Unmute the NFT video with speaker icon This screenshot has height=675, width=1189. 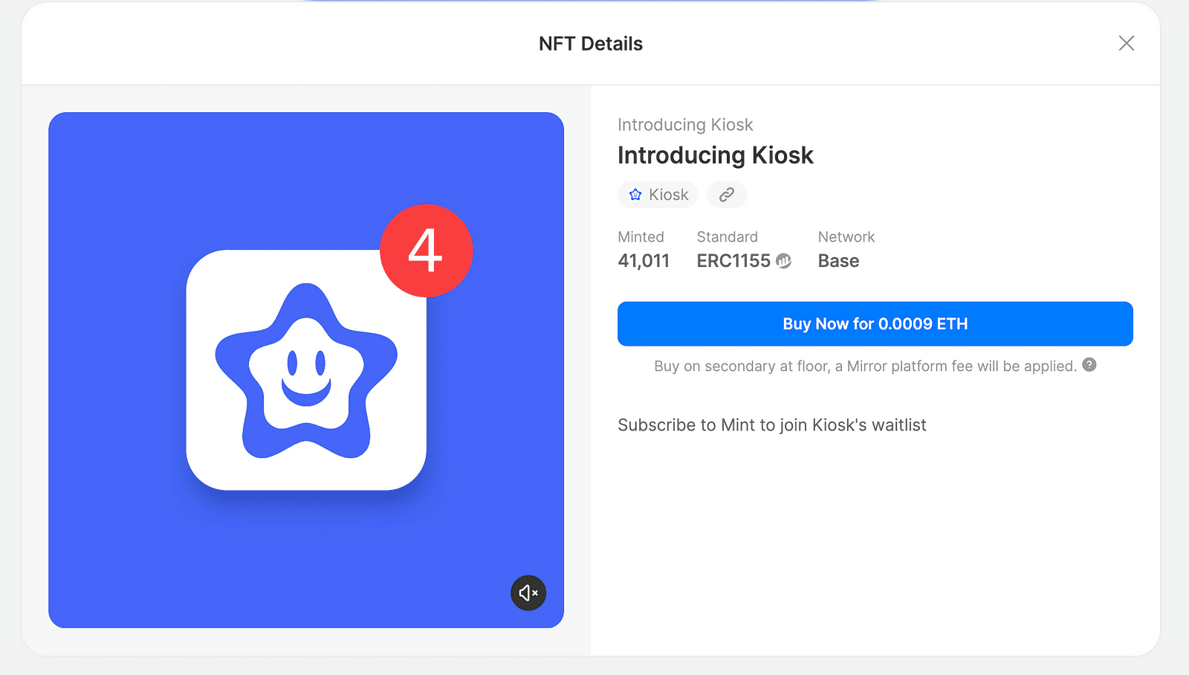(x=528, y=593)
